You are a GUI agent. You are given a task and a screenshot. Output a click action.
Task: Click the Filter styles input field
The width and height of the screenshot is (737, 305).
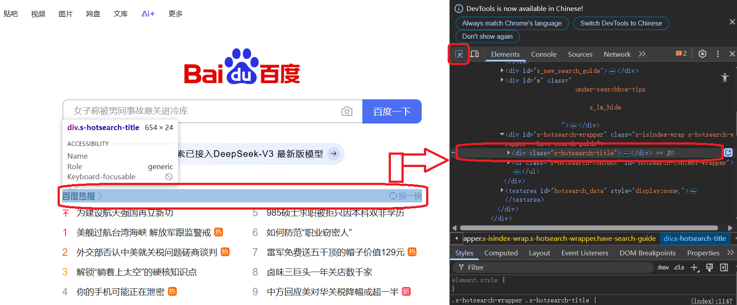553,267
